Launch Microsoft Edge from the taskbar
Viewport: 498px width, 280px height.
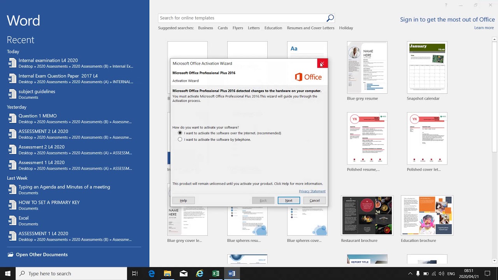tap(151, 273)
